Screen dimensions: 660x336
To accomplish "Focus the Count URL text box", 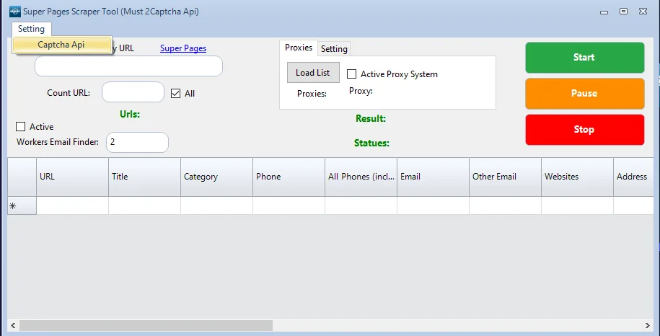I will (x=133, y=92).
